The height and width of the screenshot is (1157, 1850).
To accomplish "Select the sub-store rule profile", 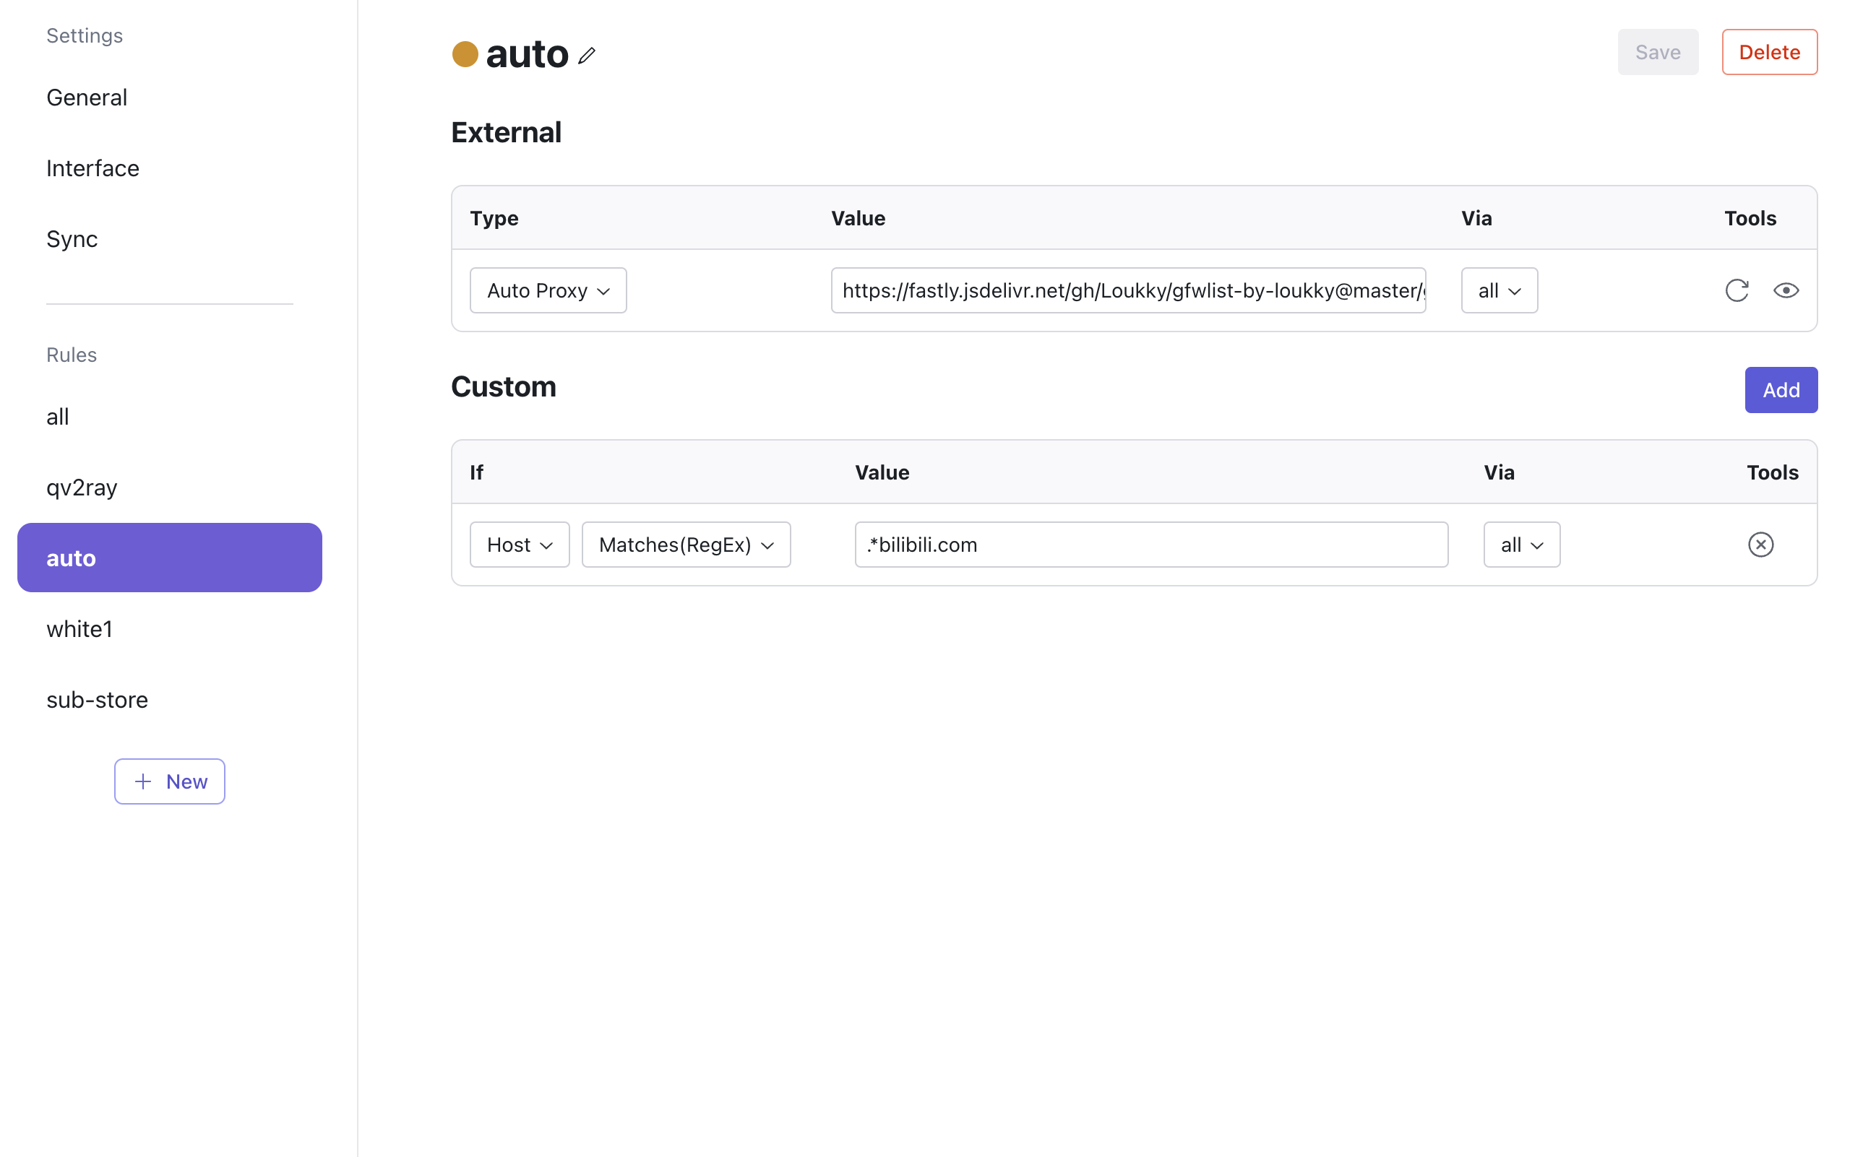I will click(x=98, y=699).
